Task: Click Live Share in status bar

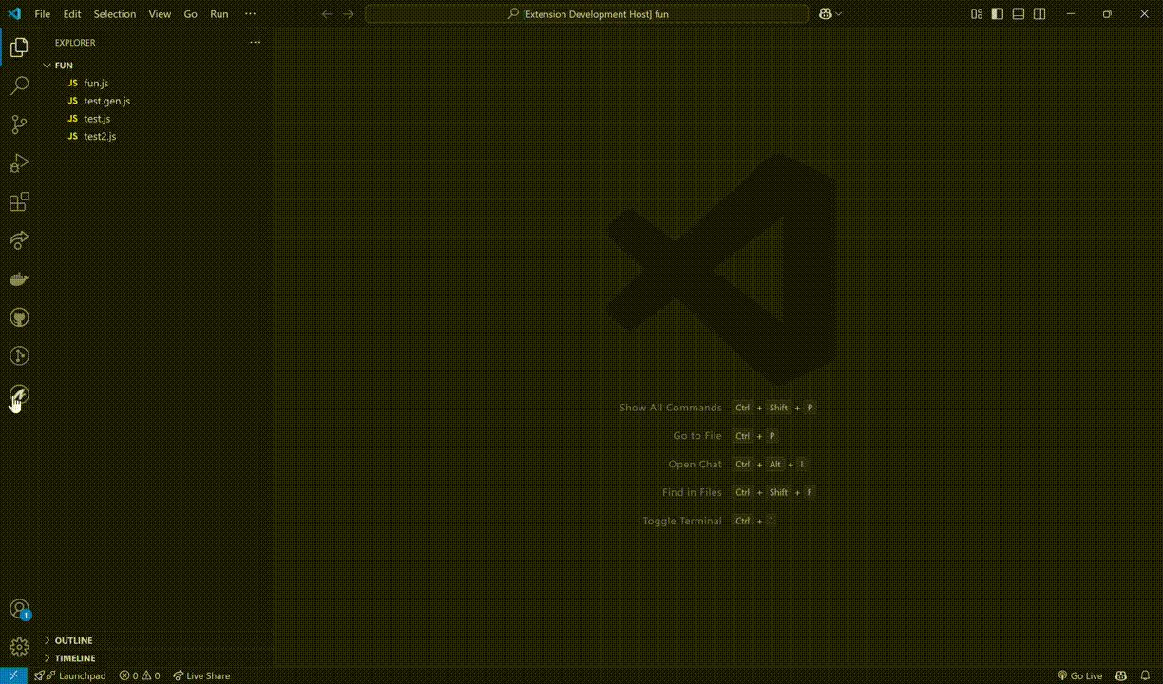Action: [x=201, y=675]
